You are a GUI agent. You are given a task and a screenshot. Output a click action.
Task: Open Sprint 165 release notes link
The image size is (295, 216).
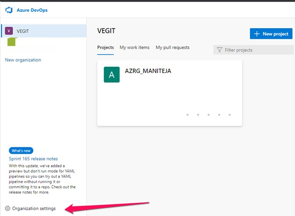pyautogui.click(x=33, y=159)
